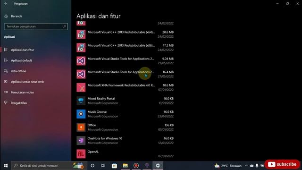Click the 20,6 MB size value

tap(168, 32)
